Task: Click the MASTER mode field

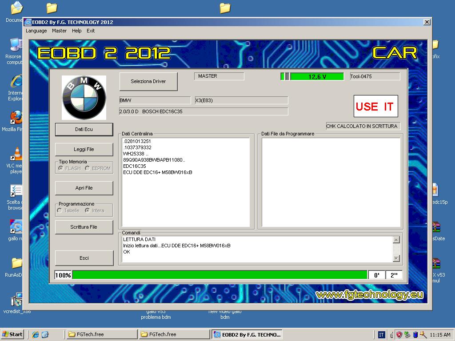Action: [219, 76]
